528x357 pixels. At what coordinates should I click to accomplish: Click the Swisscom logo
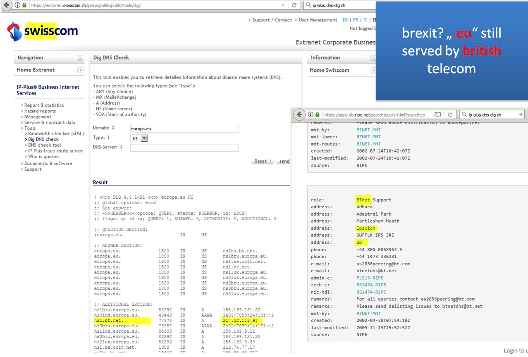click(43, 31)
